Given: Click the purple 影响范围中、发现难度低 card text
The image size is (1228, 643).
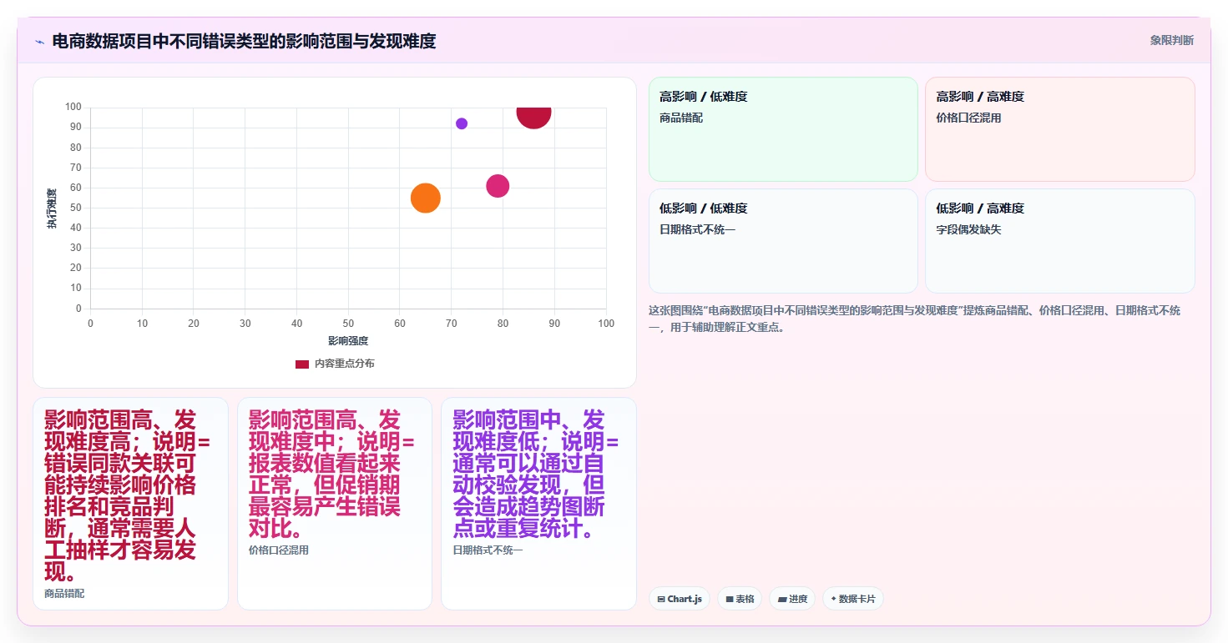Looking at the screenshot, I should pyautogui.click(x=536, y=474).
